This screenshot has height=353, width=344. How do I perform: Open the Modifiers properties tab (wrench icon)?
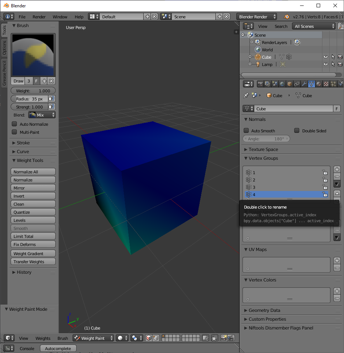(304, 84)
